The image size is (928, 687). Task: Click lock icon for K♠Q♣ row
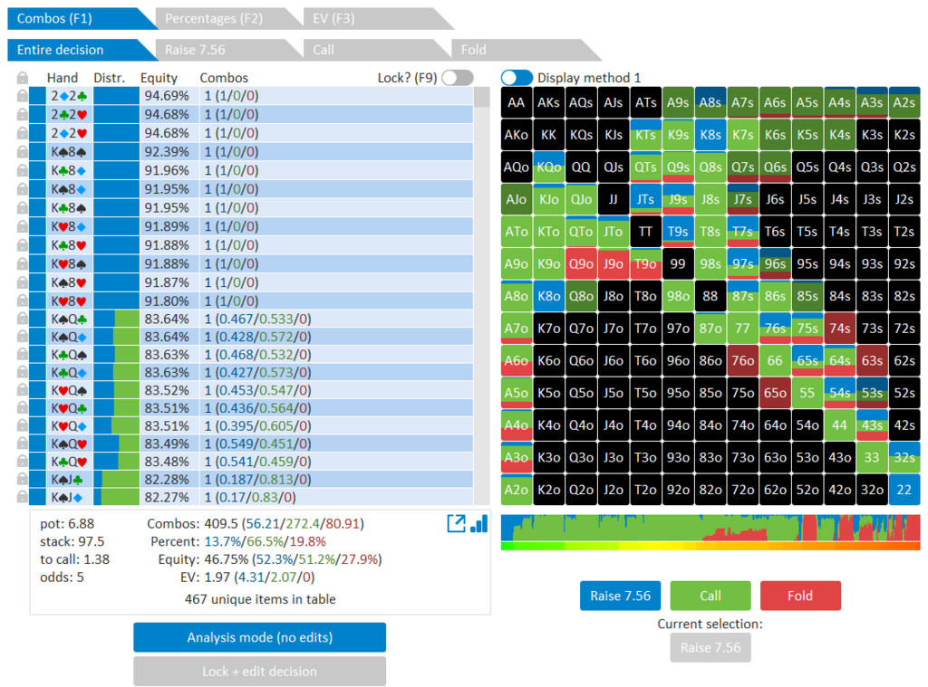(x=23, y=320)
